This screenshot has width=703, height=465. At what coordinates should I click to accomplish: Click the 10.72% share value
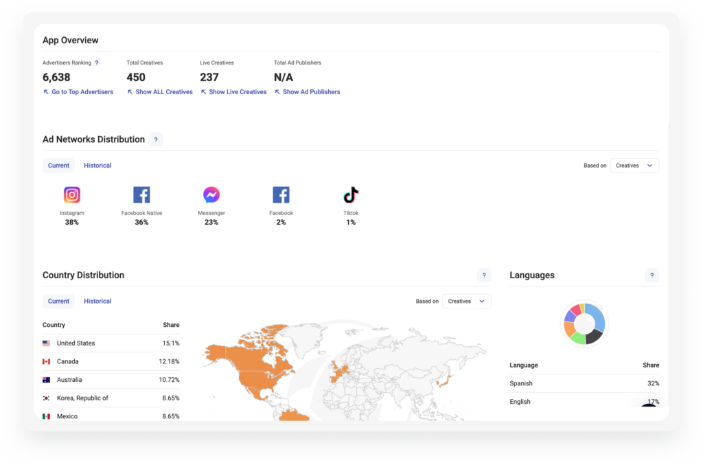[x=169, y=380]
